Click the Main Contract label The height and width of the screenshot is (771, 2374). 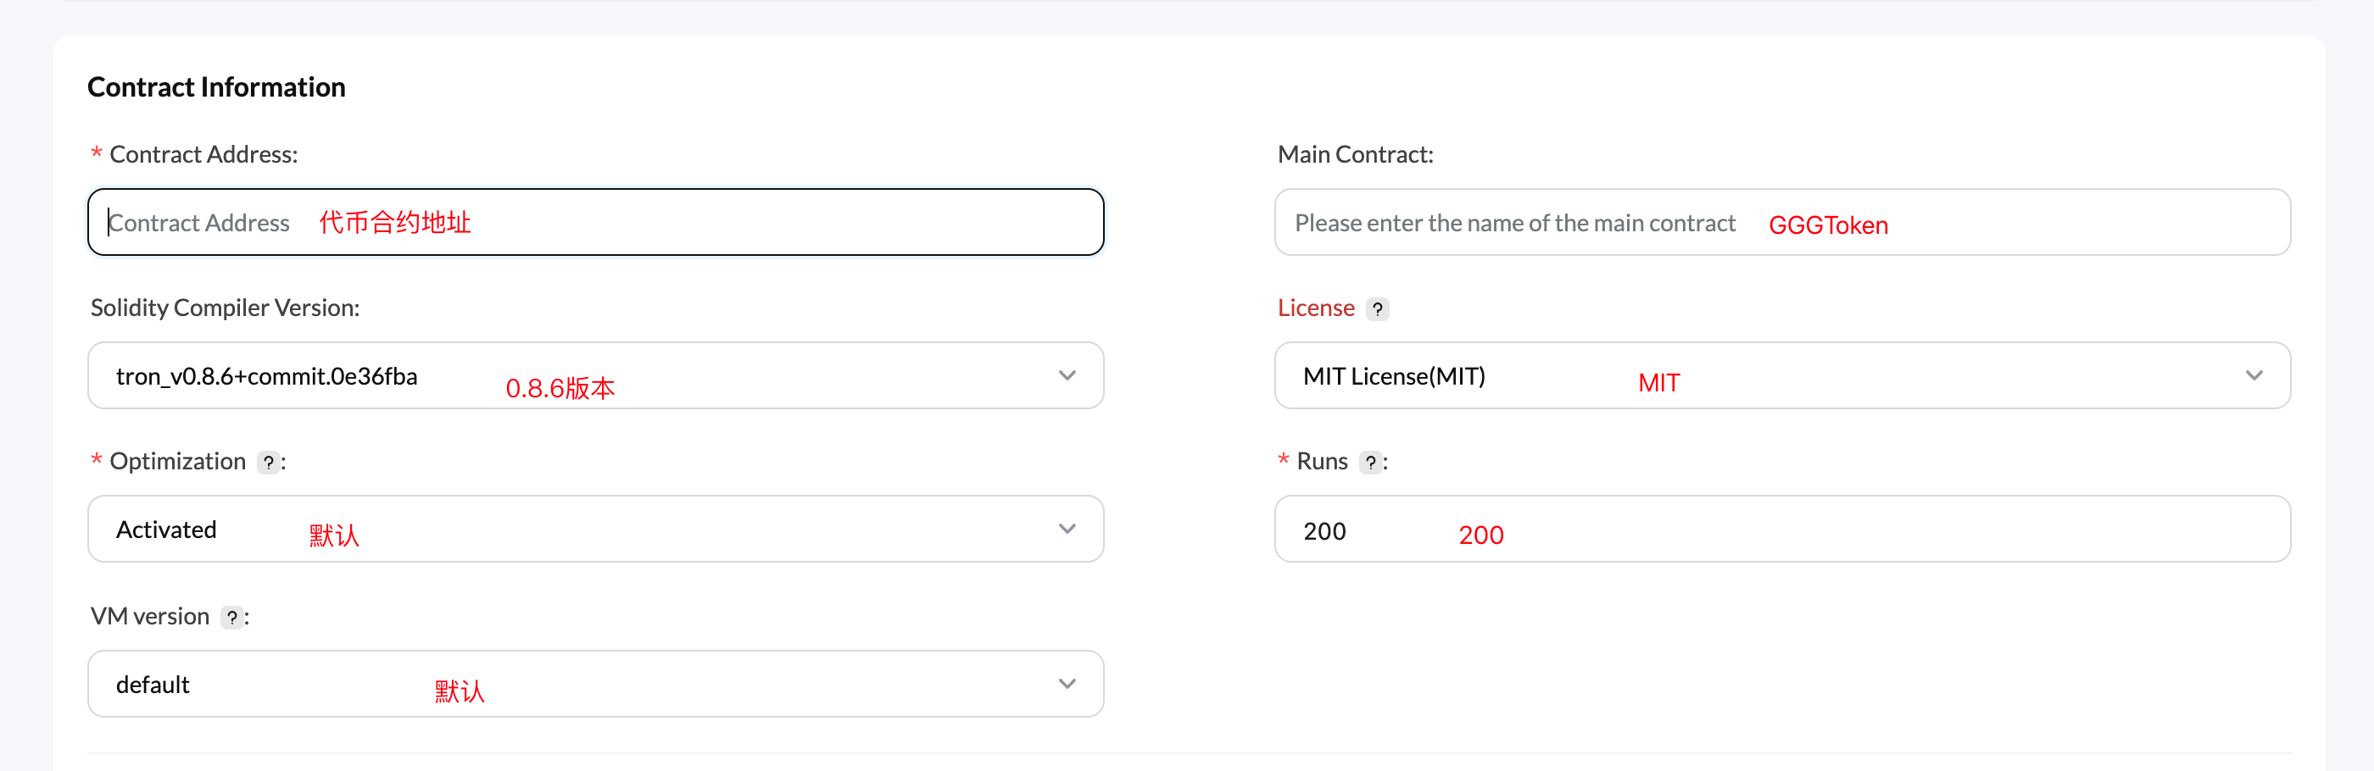tap(1355, 155)
